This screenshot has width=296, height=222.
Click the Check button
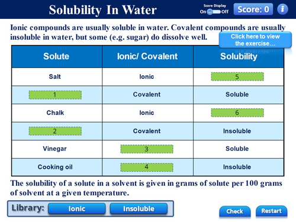[x=234, y=211]
